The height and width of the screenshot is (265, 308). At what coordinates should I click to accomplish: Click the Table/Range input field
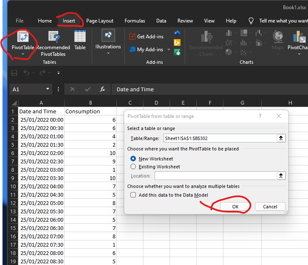[220, 138]
